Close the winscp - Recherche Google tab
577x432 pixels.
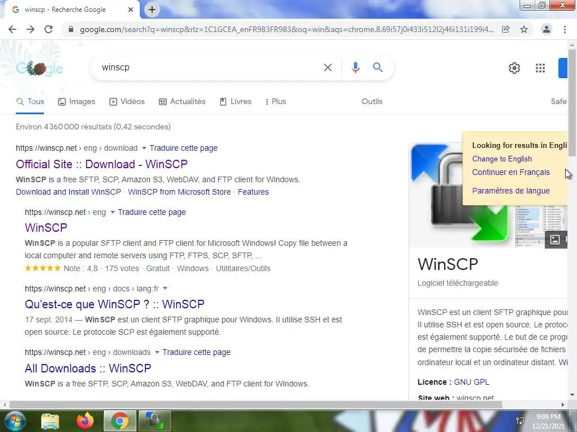(131, 10)
